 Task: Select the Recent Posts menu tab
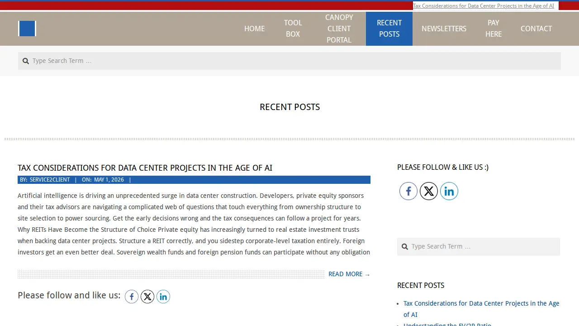[x=389, y=29]
